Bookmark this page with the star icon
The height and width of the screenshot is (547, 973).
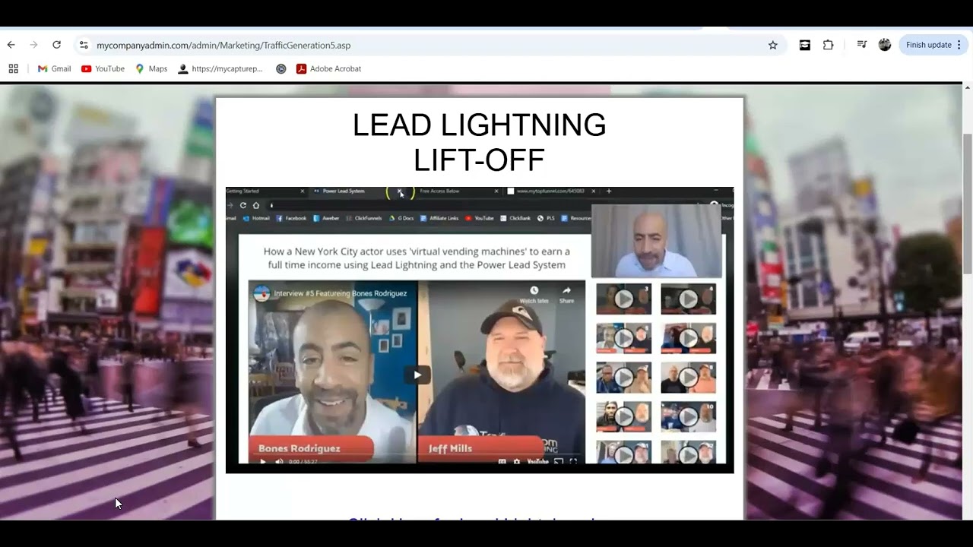[773, 45]
